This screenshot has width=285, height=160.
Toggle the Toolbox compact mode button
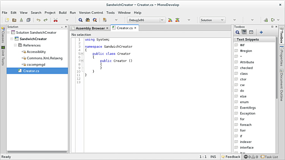[251, 33]
